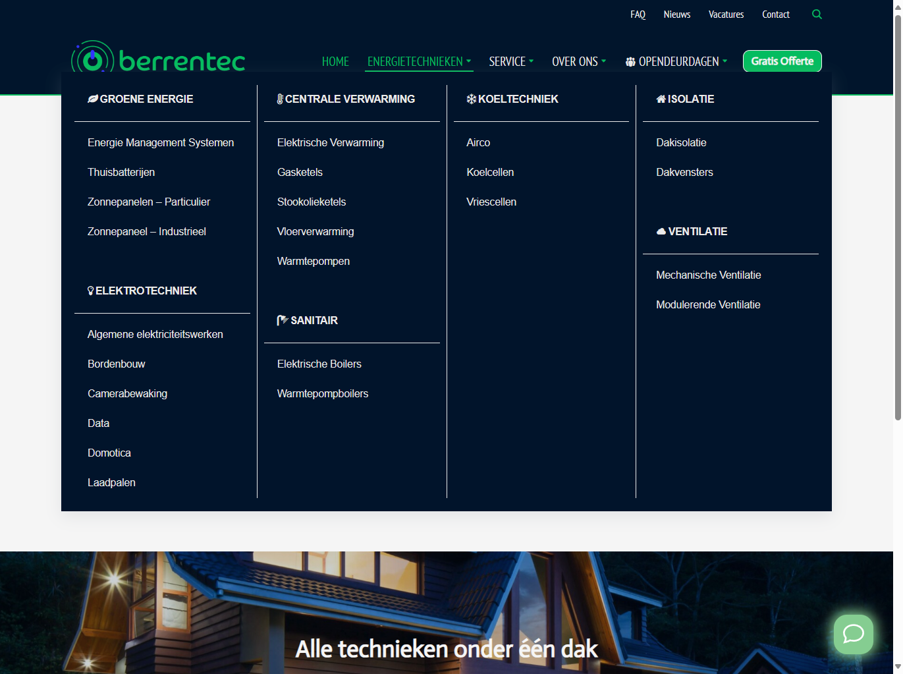Collapse the Energietechnieken dropdown menu
The width and height of the screenshot is (903, 674).
coord(419,61)
